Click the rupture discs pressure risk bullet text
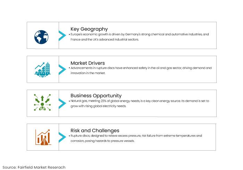Image resolution: width=243 pixels, height=170 pixels. [135, 138]
